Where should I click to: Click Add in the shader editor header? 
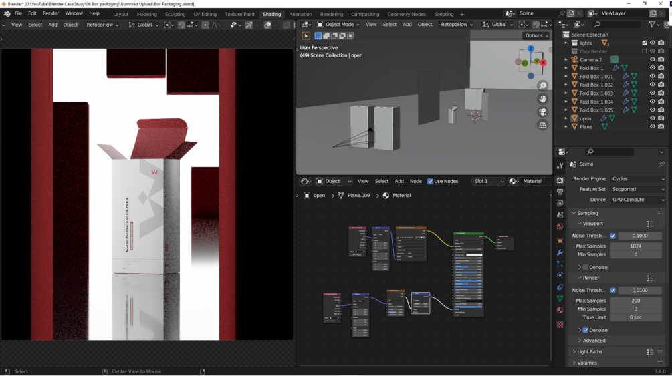click(x=399, y=181)
